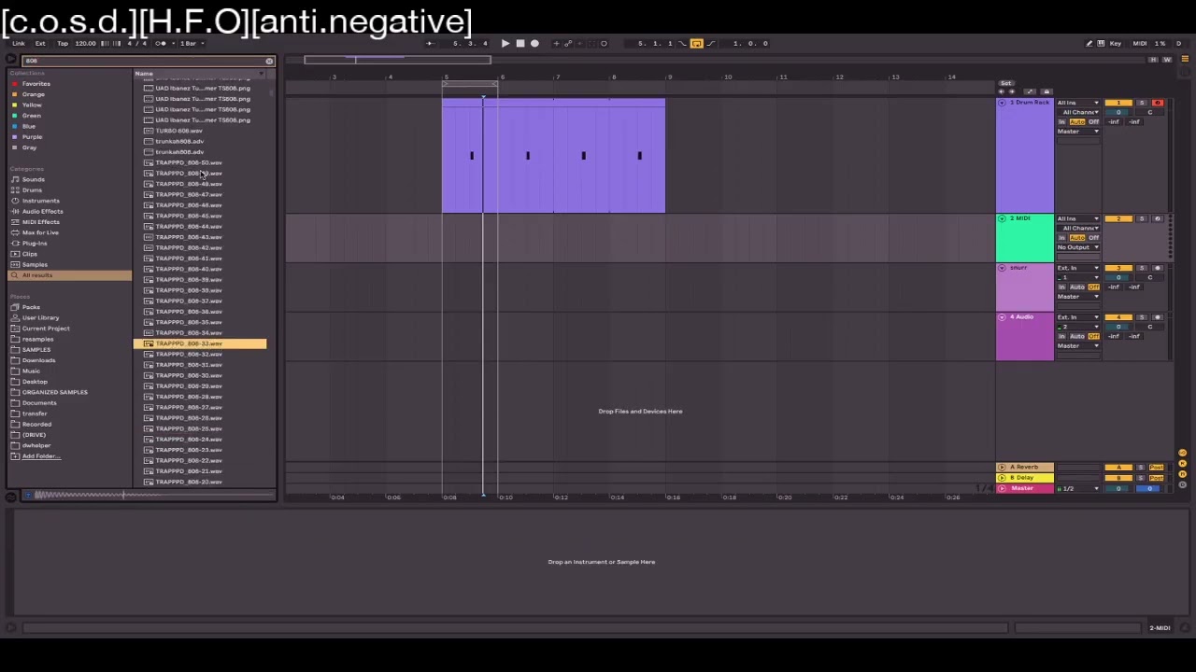Open Samples category
The height and width of the screenshot is (672, 1196).
[x=35, y=264]
